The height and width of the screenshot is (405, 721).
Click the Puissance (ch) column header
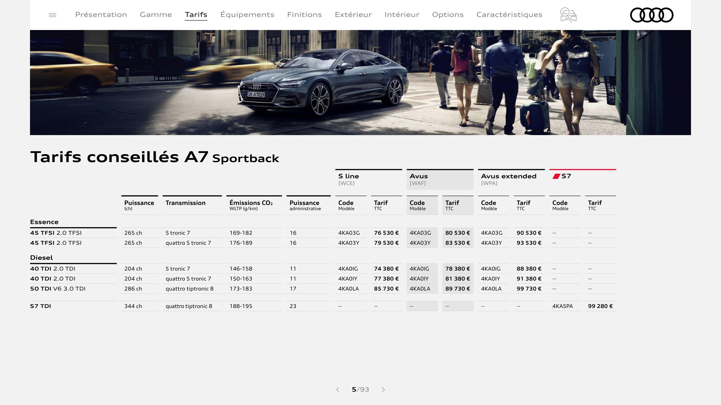point(139,205)
